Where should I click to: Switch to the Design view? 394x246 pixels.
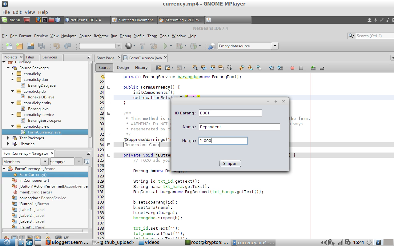click(x=123, y=67)
